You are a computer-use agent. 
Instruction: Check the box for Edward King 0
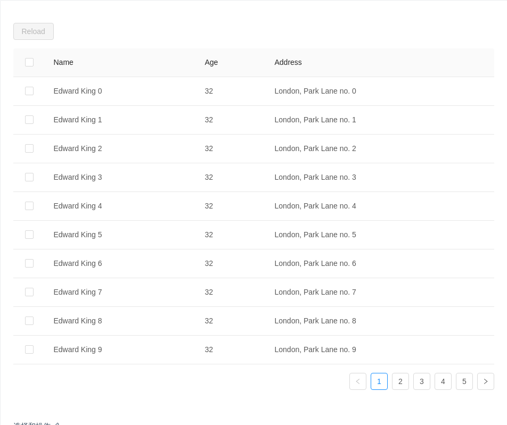pyautogui.click(x=29, y=91)
